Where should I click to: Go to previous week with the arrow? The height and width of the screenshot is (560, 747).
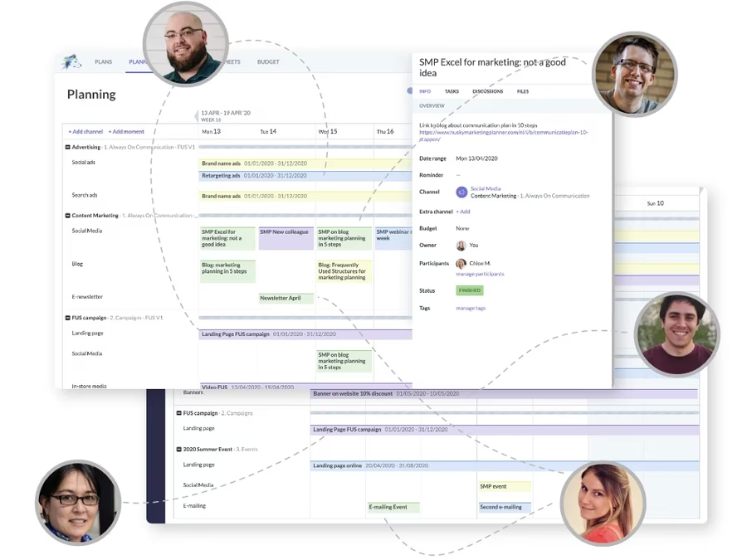[196, 116]
